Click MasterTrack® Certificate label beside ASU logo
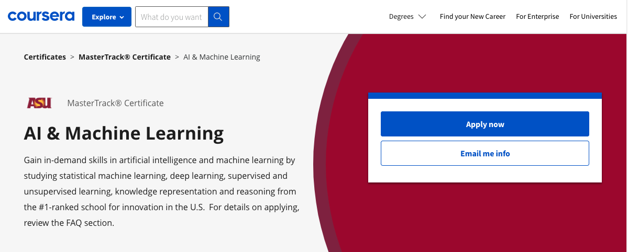The height and width of the screenshot is (252, 628). (x=115, y=103)
